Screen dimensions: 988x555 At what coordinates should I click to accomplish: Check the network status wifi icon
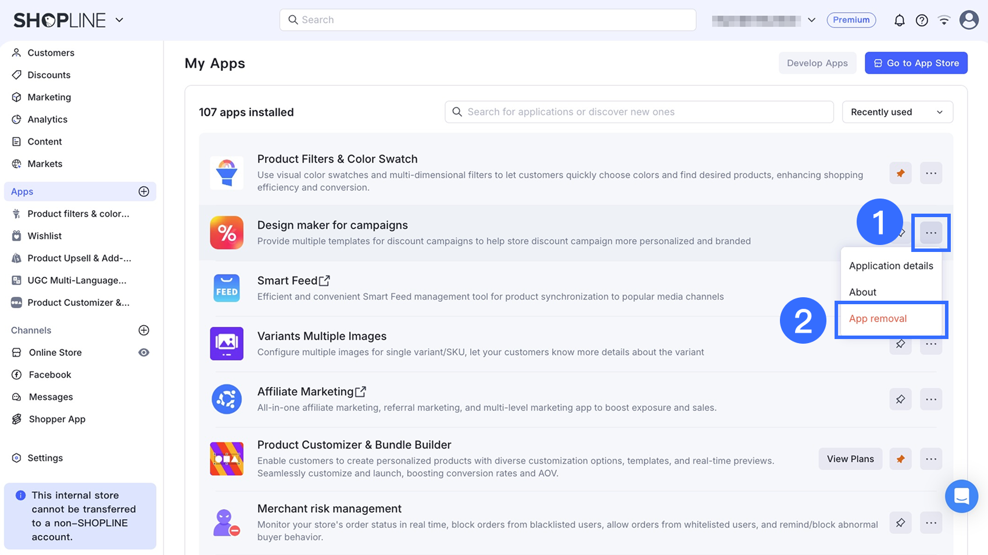[944, 20]
